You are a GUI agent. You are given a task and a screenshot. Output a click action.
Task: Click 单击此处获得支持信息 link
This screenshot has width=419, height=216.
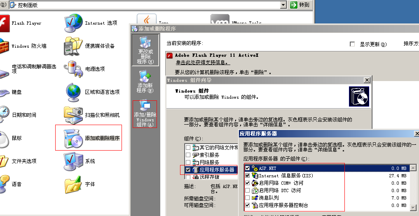(203, 63)
